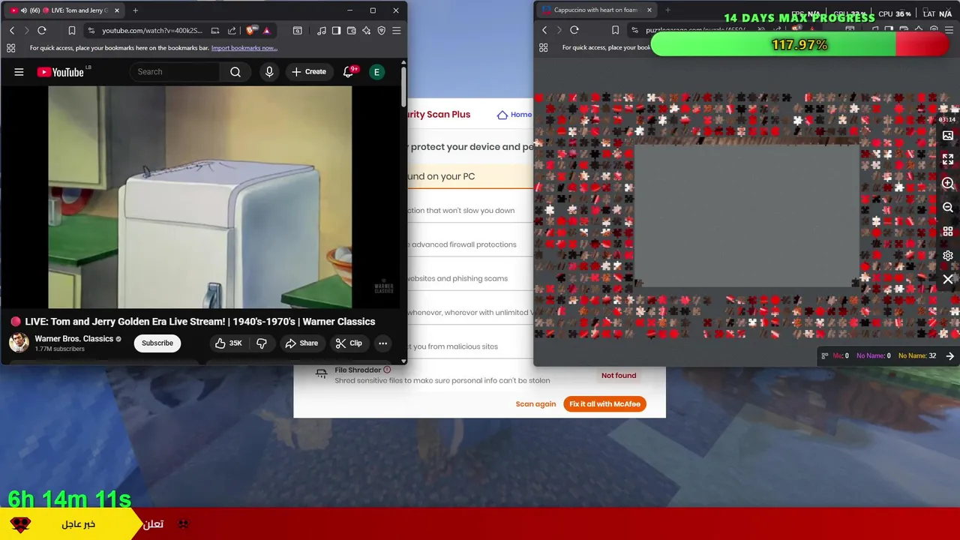Zoom out on the puzzle
The width and height of the screenshot is (960, 540).
pos(948,208)
